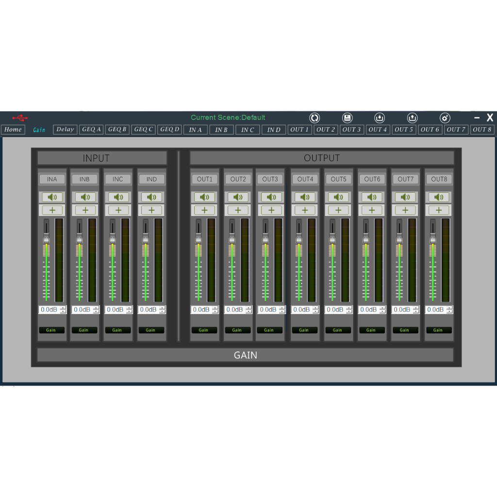Click the plus polarity button under OUT6
Screen dimensions: 497x497
tap(372, 210)
